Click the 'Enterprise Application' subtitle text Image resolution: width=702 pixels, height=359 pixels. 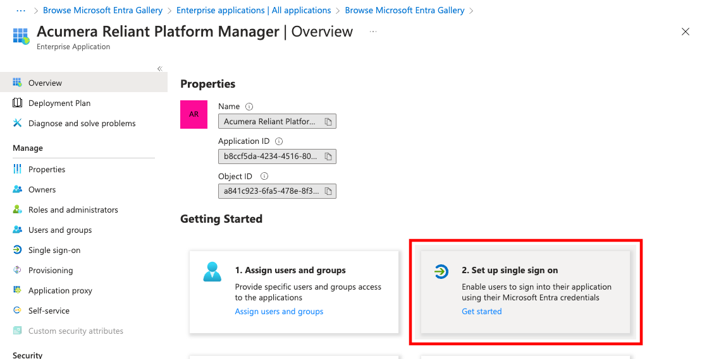(73, 47)
